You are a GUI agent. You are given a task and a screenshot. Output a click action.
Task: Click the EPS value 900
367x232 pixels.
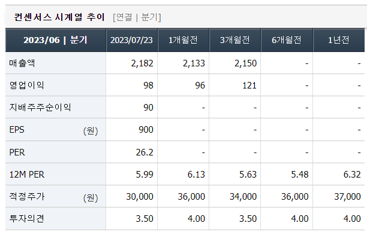146,130
